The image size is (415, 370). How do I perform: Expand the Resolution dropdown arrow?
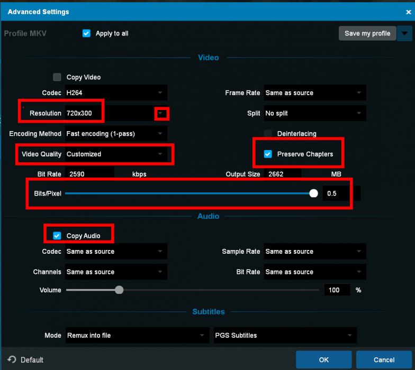[160, 114]
